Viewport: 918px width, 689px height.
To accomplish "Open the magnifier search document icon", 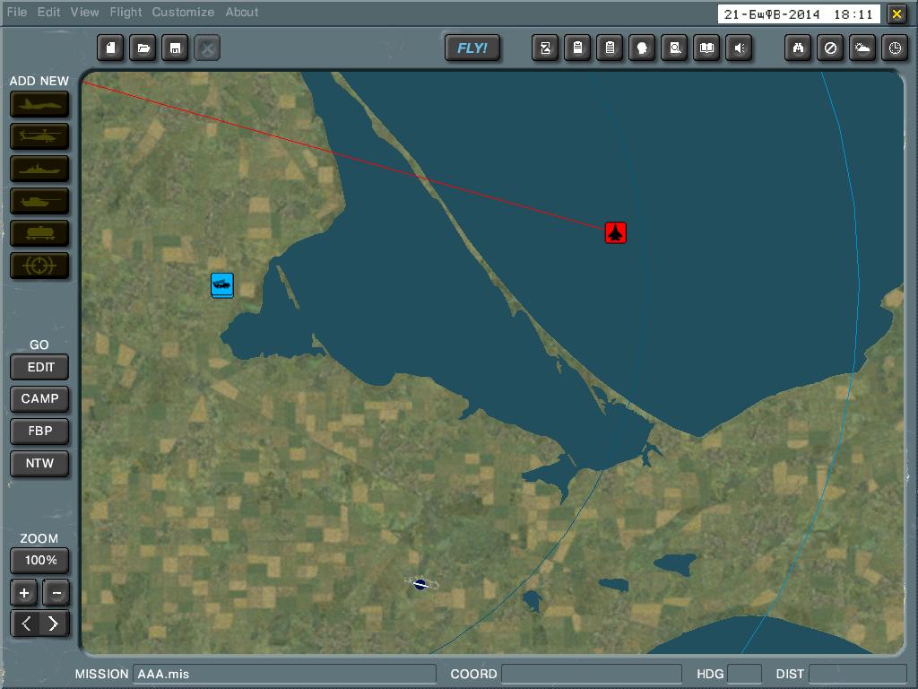I will pos(674,48).
